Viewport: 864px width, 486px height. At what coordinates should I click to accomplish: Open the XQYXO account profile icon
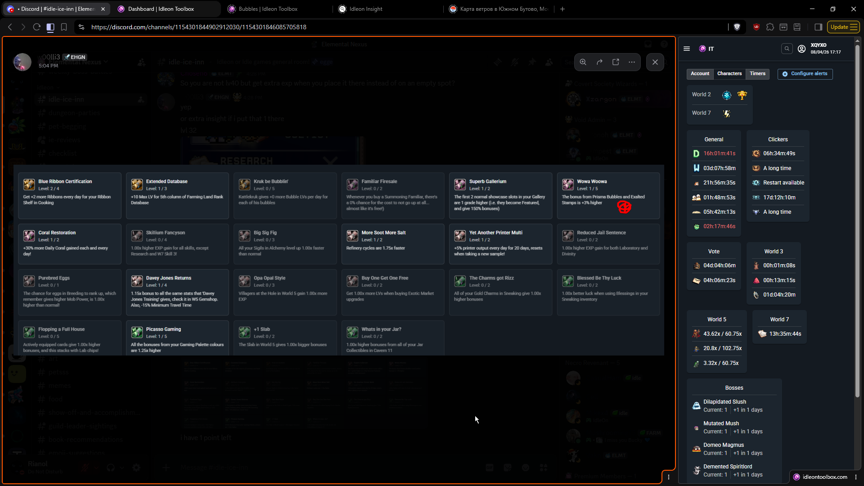801,49
